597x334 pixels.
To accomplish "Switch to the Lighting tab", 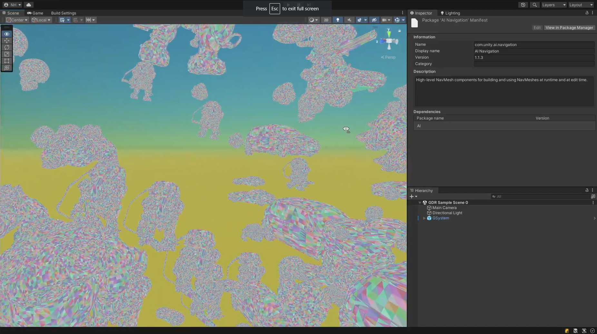I will point(450,13).
